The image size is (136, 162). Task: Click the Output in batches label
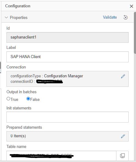click(21, 92)
